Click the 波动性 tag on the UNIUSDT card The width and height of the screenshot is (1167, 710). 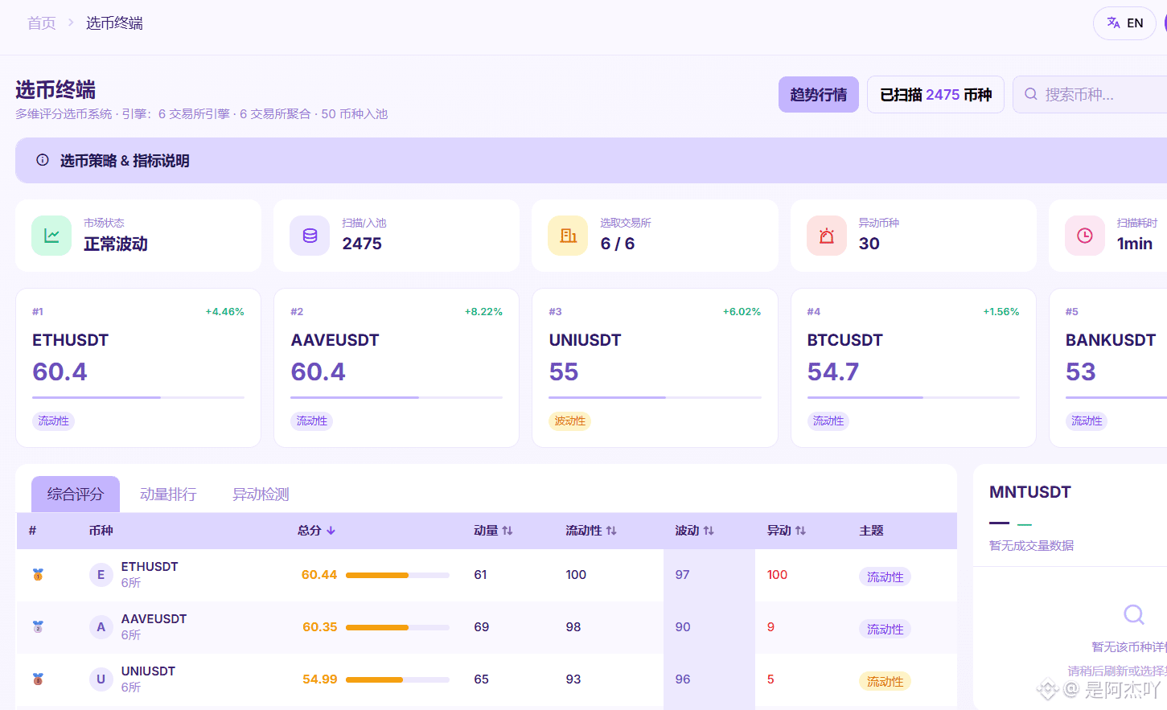569,421
